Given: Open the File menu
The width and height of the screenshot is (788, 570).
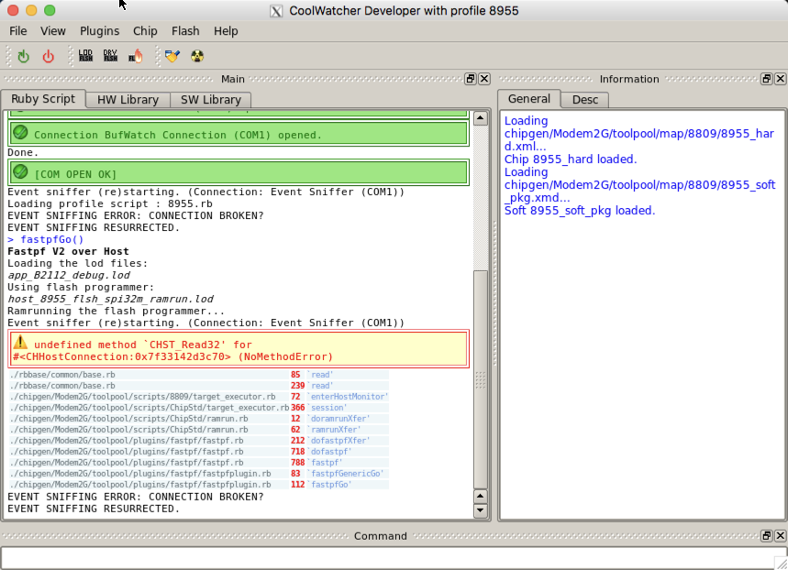Looking at the screenshot, I should point(18,31).
